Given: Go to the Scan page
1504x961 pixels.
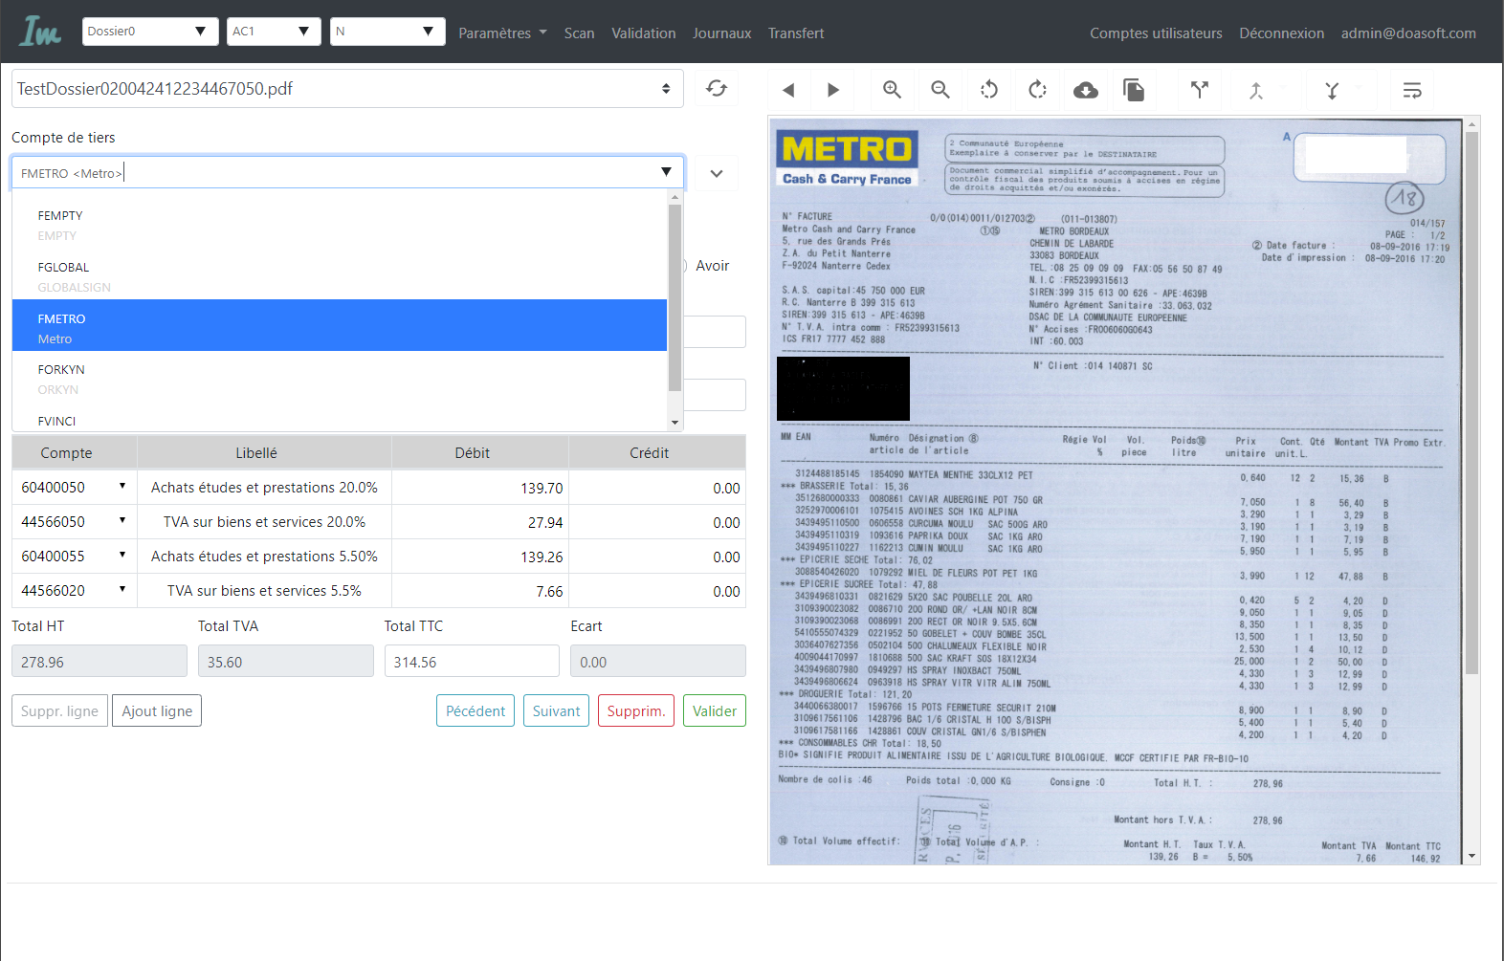Looking at the screenshot, I should [x=579, y=33].
